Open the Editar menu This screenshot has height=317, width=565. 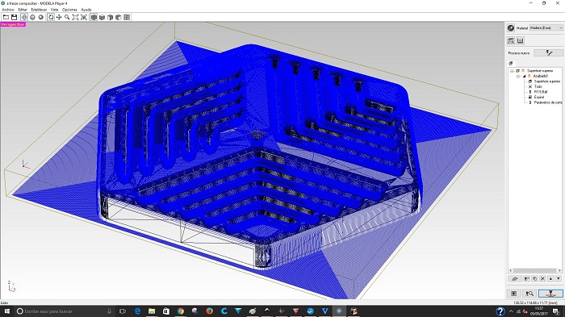pos(23,10)
